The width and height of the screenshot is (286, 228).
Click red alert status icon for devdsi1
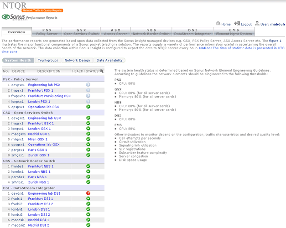tap(88, 193)
